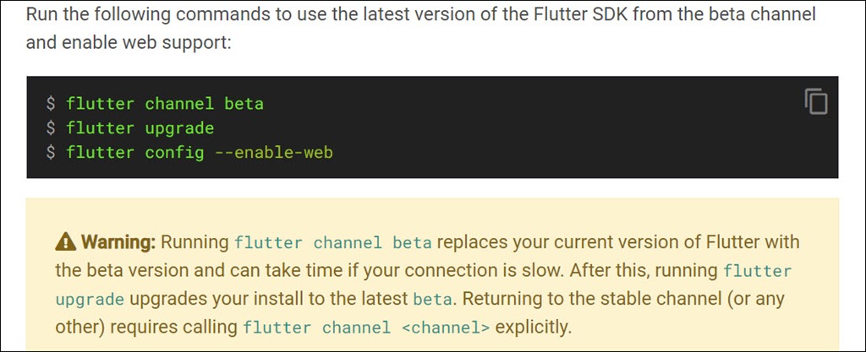Click the bold 'Warning:' label

118,241
